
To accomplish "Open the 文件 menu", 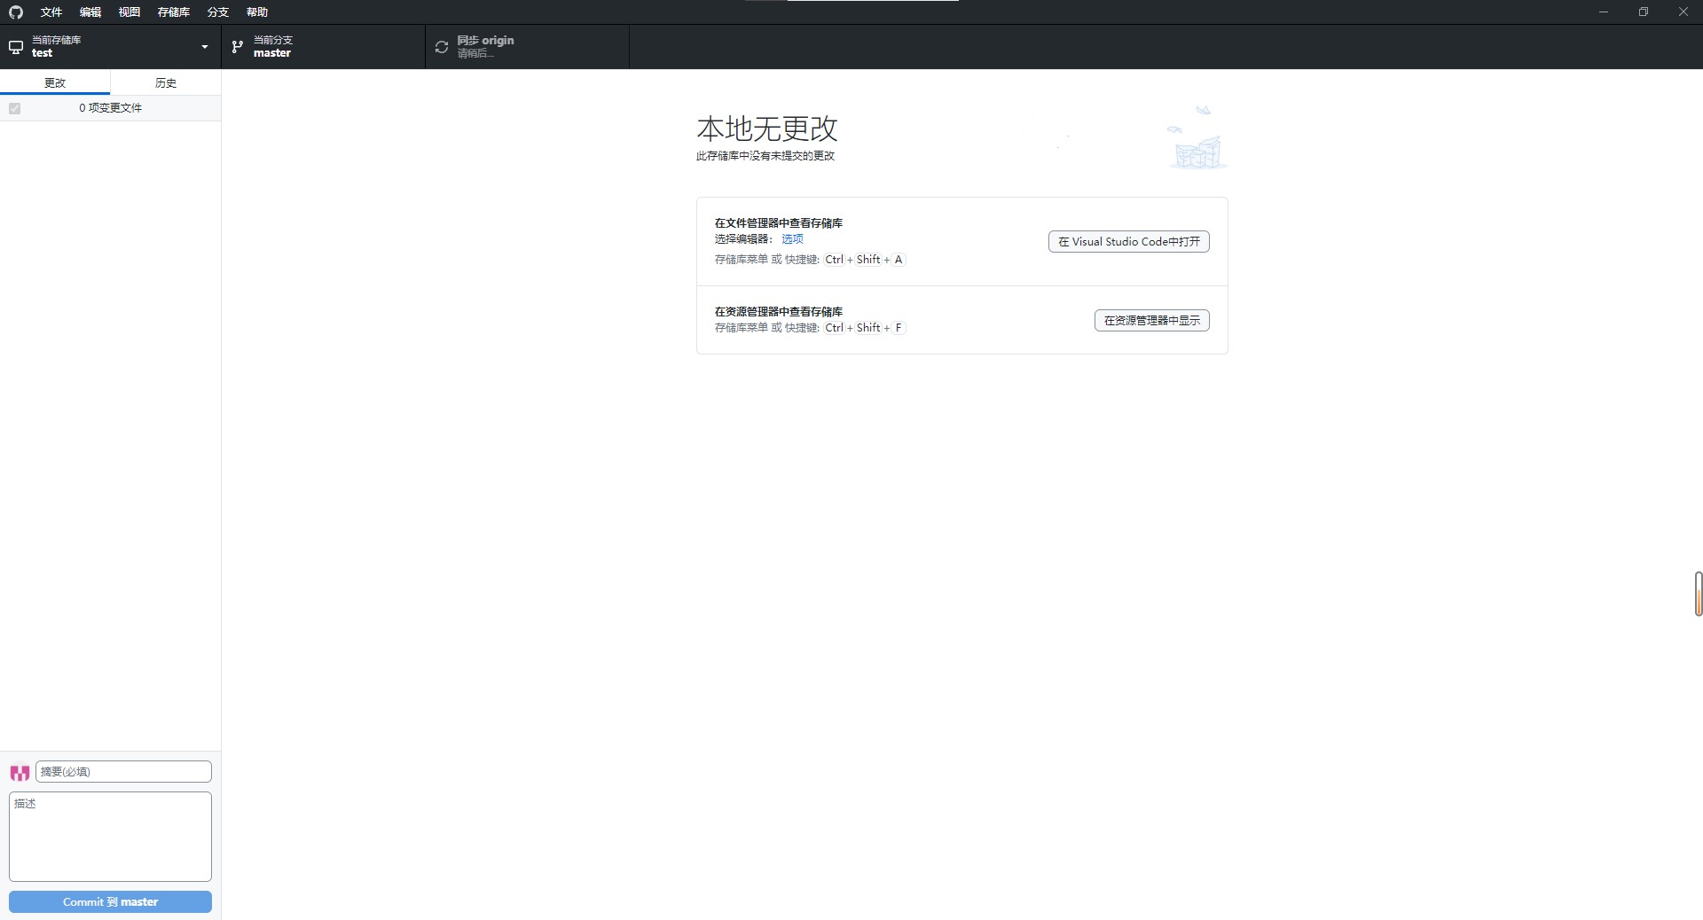I will 51,12.
